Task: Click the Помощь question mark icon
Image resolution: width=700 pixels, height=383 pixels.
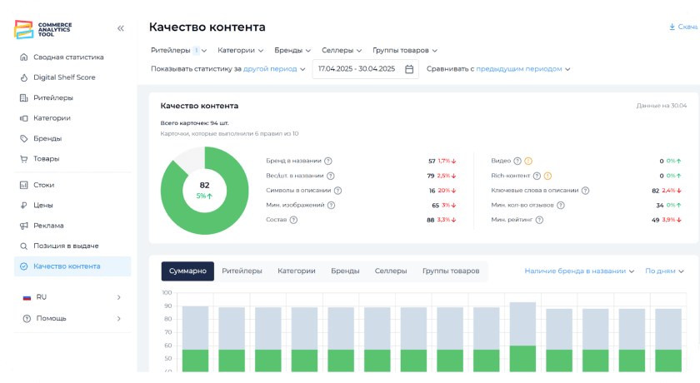Action: tap(27, 319)
